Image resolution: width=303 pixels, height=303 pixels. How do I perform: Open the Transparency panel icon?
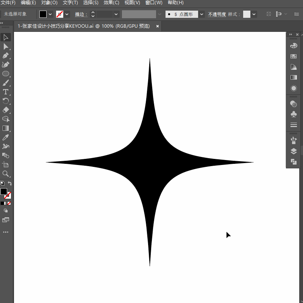294,104
